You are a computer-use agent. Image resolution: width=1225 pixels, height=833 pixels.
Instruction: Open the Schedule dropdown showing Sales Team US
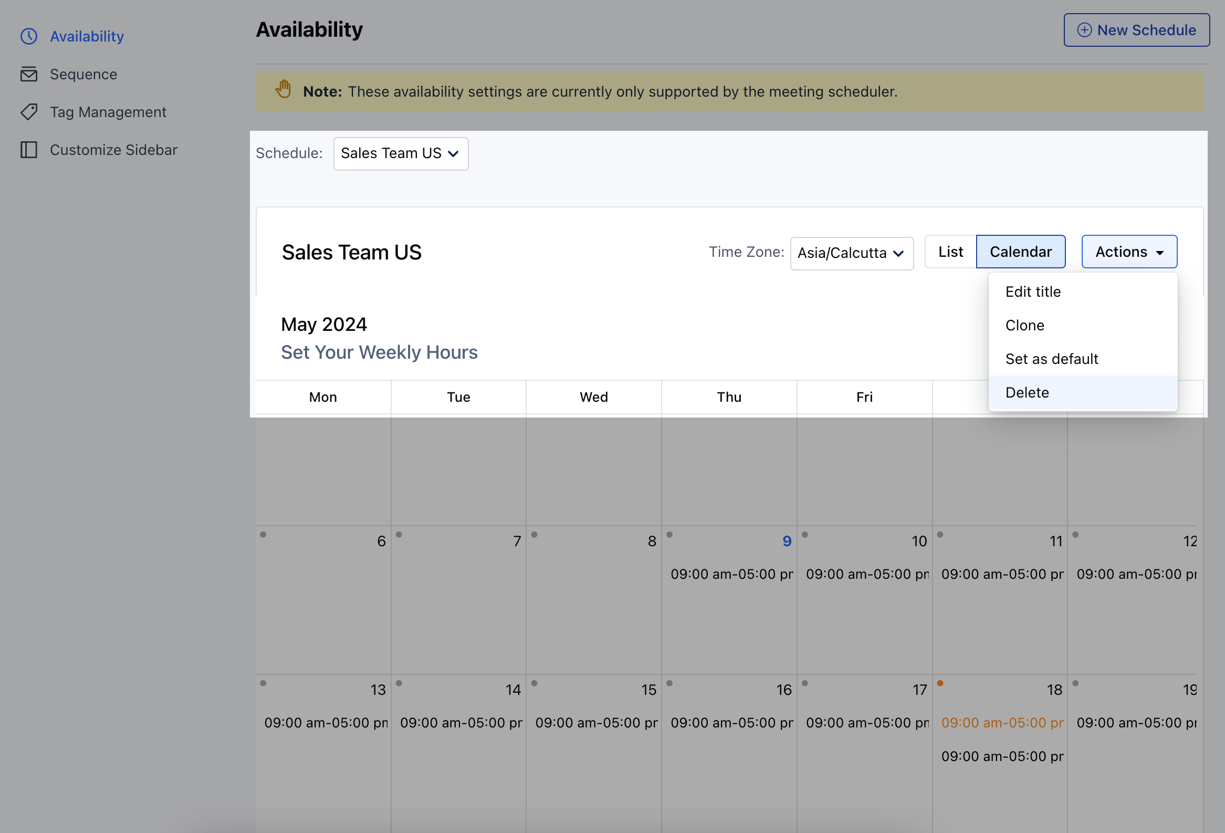pos(401,153)
